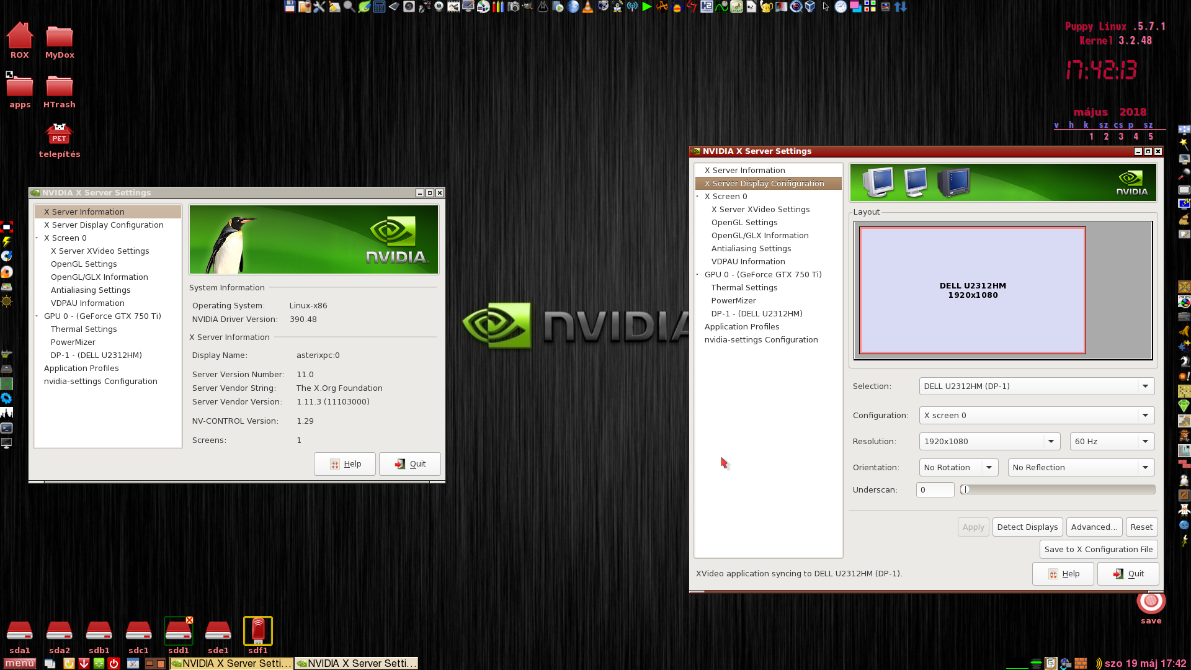Open Antialiasing Settings in left window
This screenshot has width=1191, height=670.
[91, 290]
